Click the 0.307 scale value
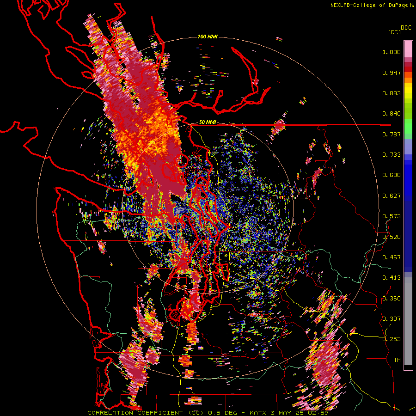The height and width of the screenshot is (416, 416). pyautogui.click(x=392, y=318)
